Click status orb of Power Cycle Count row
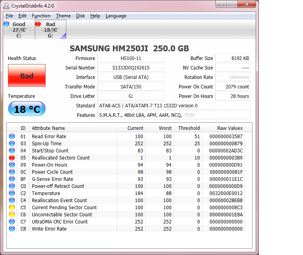Viewport: 303px width, 255px height. pos(12,172)
